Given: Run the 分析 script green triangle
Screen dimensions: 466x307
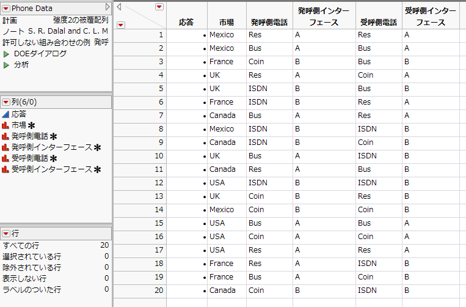Looking at the screenshot, I should click(x=6, y=65).
